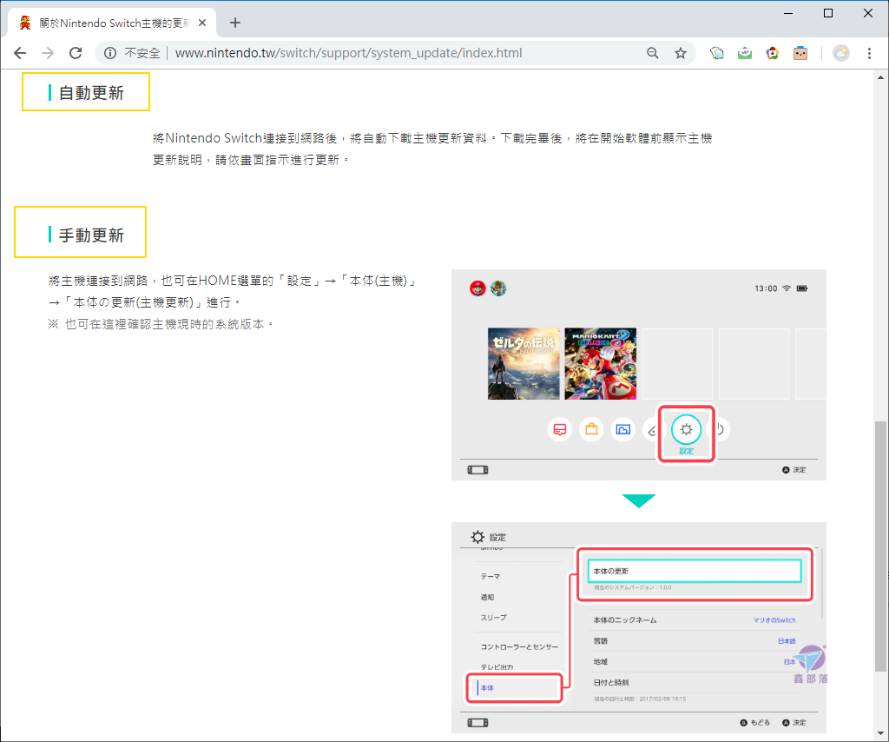Click the red news icon in HOME menu
889x742 pixels.
click(560, 429)
